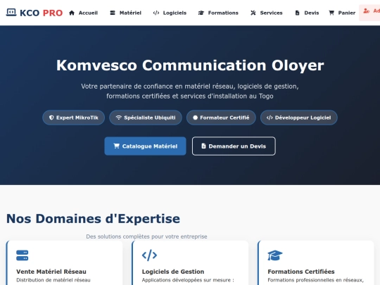Click the badge icon in Formateur Certifié
Image resolution: width=380 pixels, height=285 pixels.
click(x=196, y=118)
